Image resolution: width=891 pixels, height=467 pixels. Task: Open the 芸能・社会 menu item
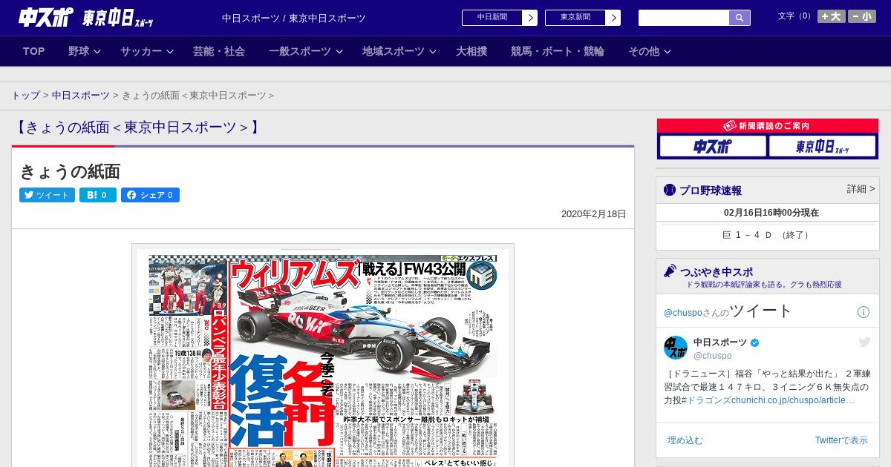219,51
